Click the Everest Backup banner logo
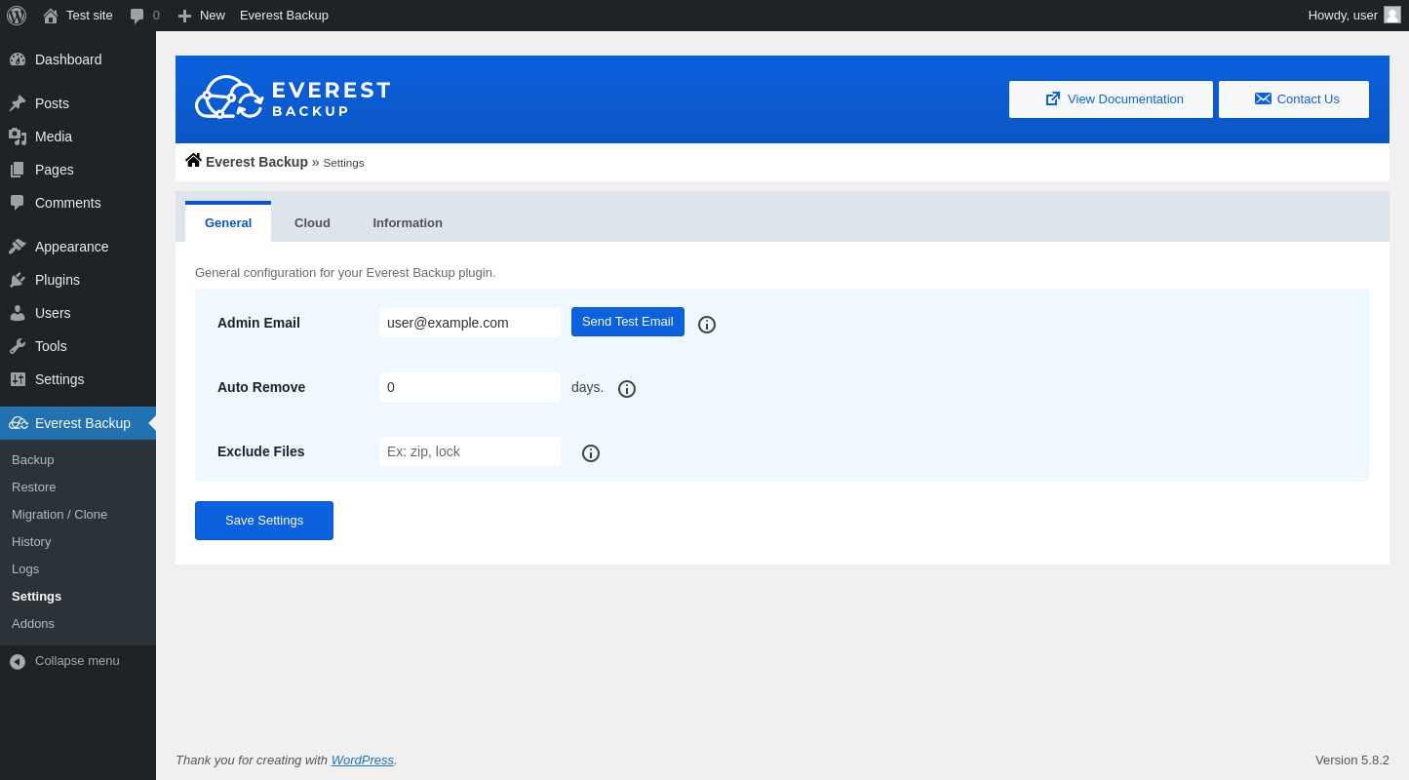This screenshot has width=1409, height=780. 293,97
